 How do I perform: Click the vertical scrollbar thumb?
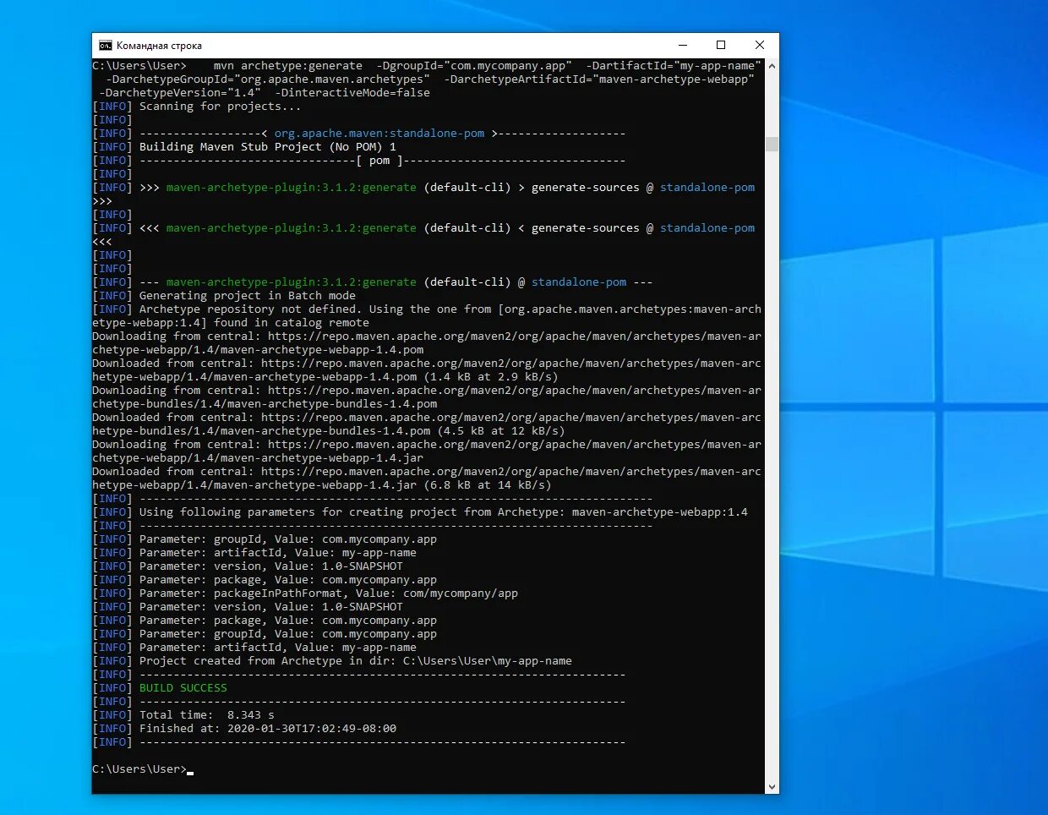[x=772, y=144]
